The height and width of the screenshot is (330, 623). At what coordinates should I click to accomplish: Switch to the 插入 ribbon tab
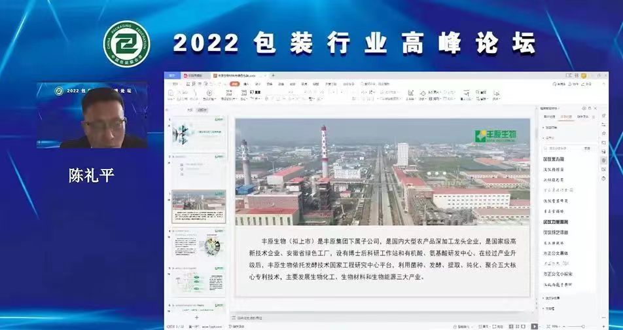click(246, 84)
